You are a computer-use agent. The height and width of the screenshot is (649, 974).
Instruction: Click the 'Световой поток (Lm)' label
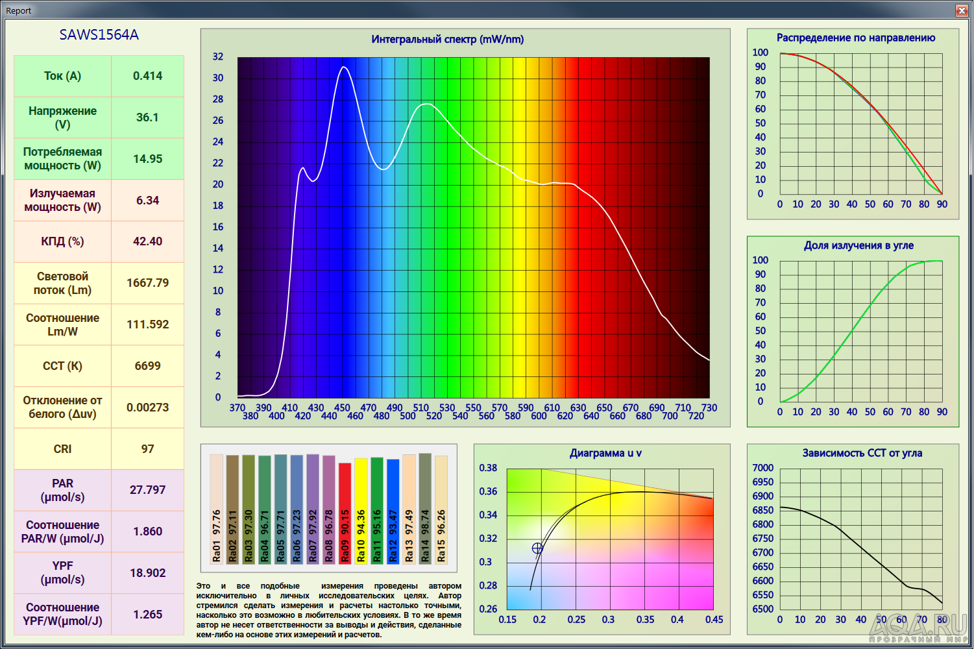(x=63, y=283)
